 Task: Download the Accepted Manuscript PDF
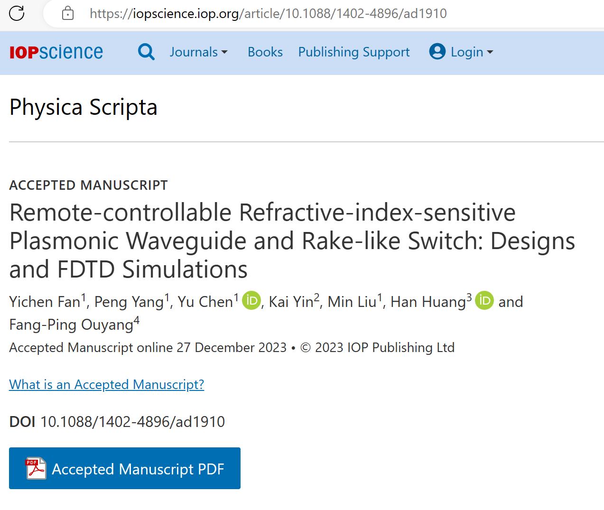(x=124, y=468)
